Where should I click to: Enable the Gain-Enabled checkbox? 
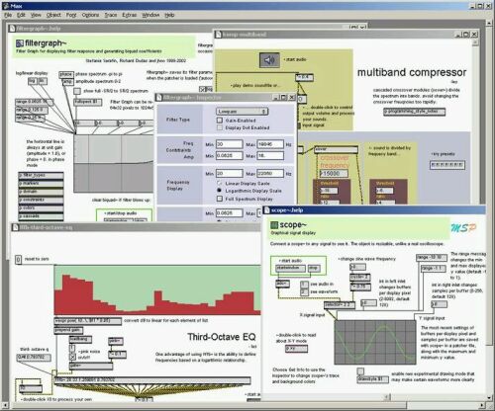click(220, 121)
